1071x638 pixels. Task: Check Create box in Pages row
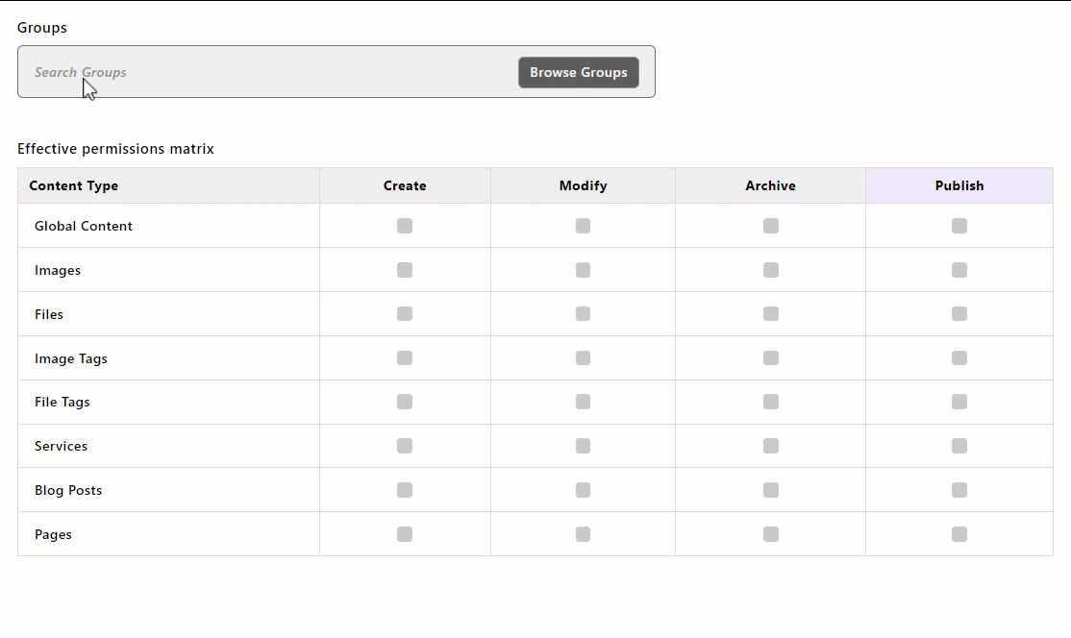click(x=405, y=534)
